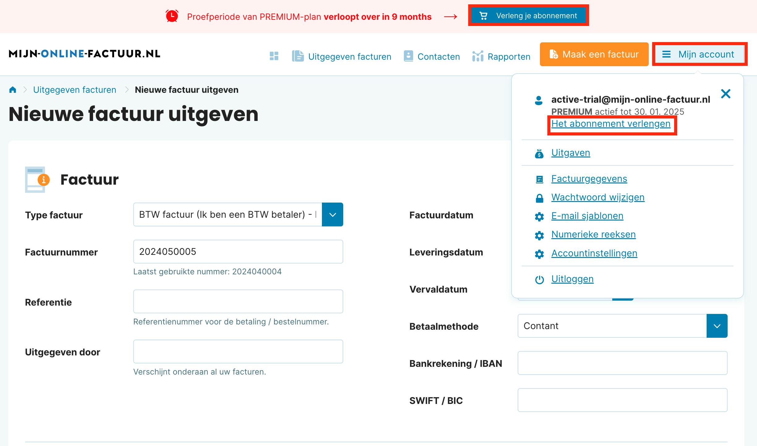Open Accountinstellingen link
This screenshot has width=757, height=446.
click(x=594, y=253)
